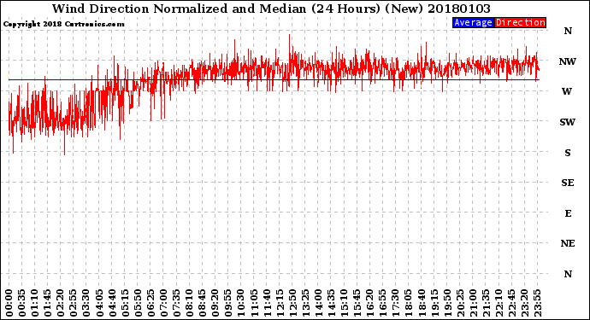Screen dimensions: 590x320
Task: Click the '21:00' time axis label
Action: [473, 303]
